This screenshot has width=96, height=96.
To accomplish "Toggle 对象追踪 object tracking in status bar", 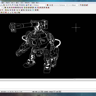I will tap(51, 91).
